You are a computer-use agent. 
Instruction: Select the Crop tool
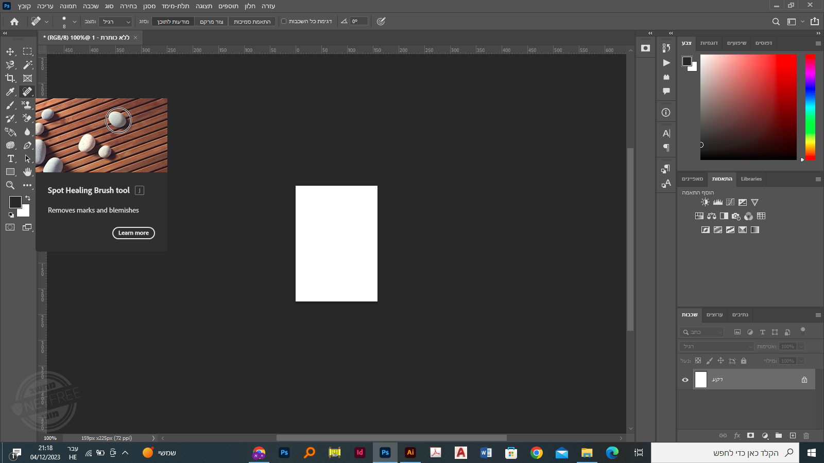(x=10, y=78)
